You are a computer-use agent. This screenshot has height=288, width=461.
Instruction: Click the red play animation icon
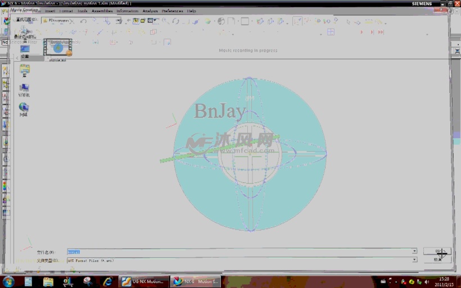tap(361, 32)
